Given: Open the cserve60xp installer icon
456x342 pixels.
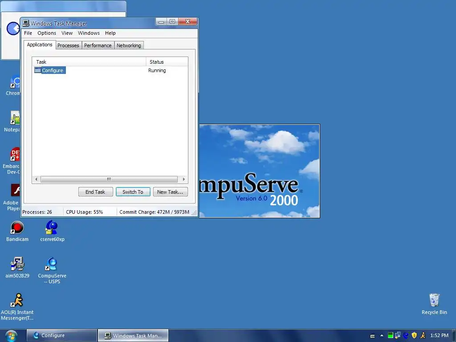Looking at the screenshot, I should [52, 231].
